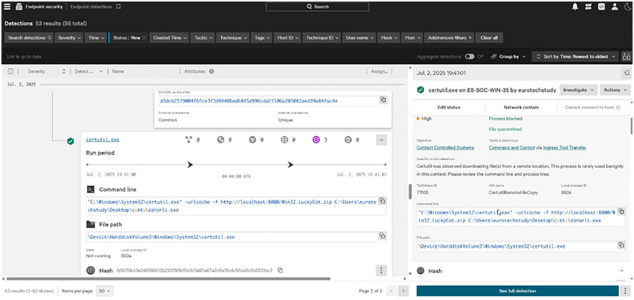Tick the select-all detections checkbox

point(11,71)
